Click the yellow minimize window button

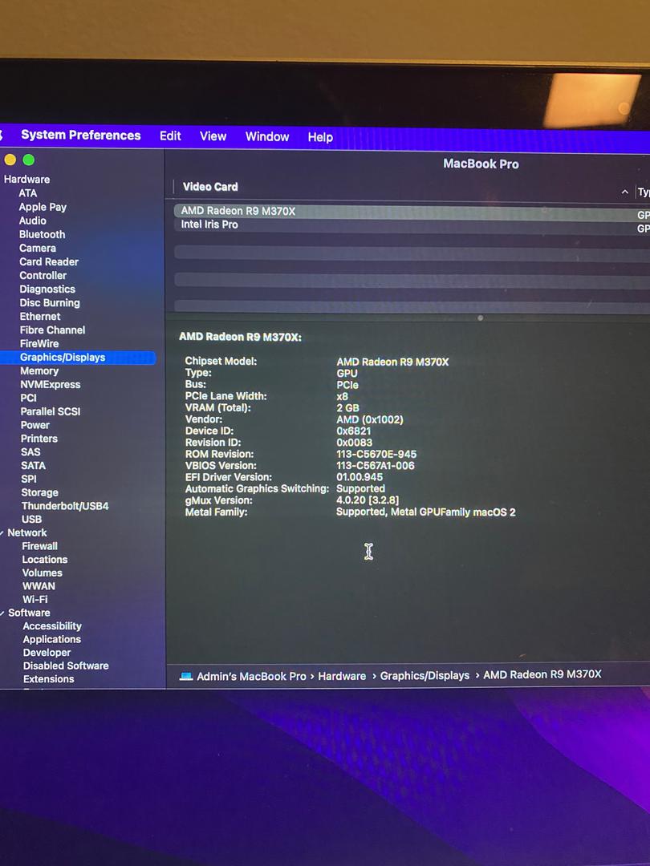[x=10, y=160]
